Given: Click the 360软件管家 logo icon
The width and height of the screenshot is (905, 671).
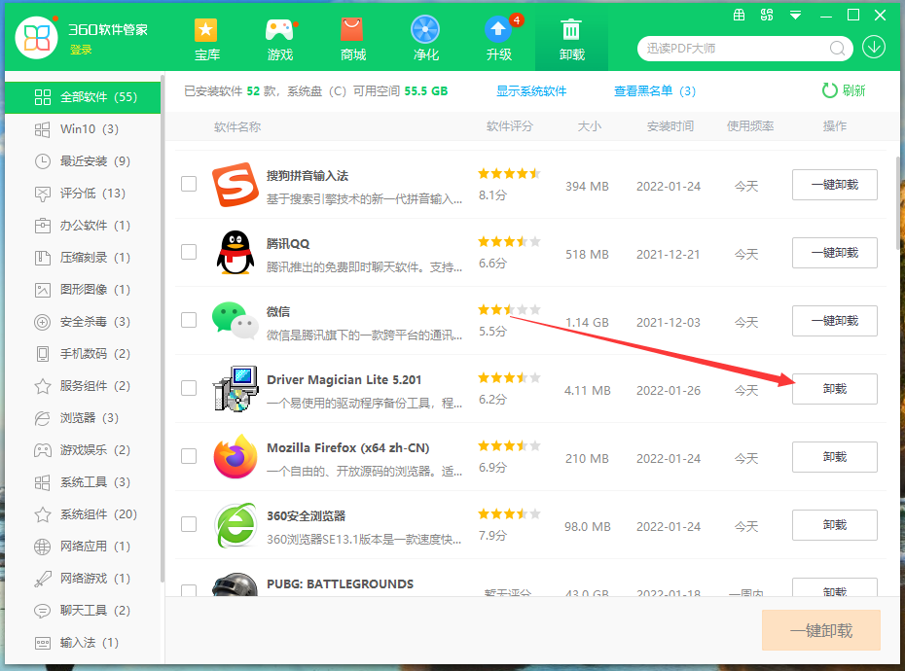Looking at the screenshot, I should (x=36, y=38).
